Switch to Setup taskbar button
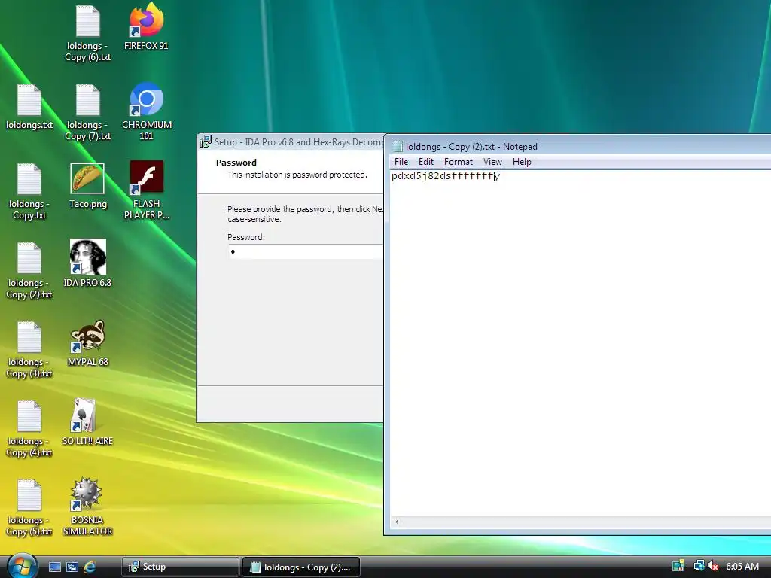771x578 pixels. [180, 567]
